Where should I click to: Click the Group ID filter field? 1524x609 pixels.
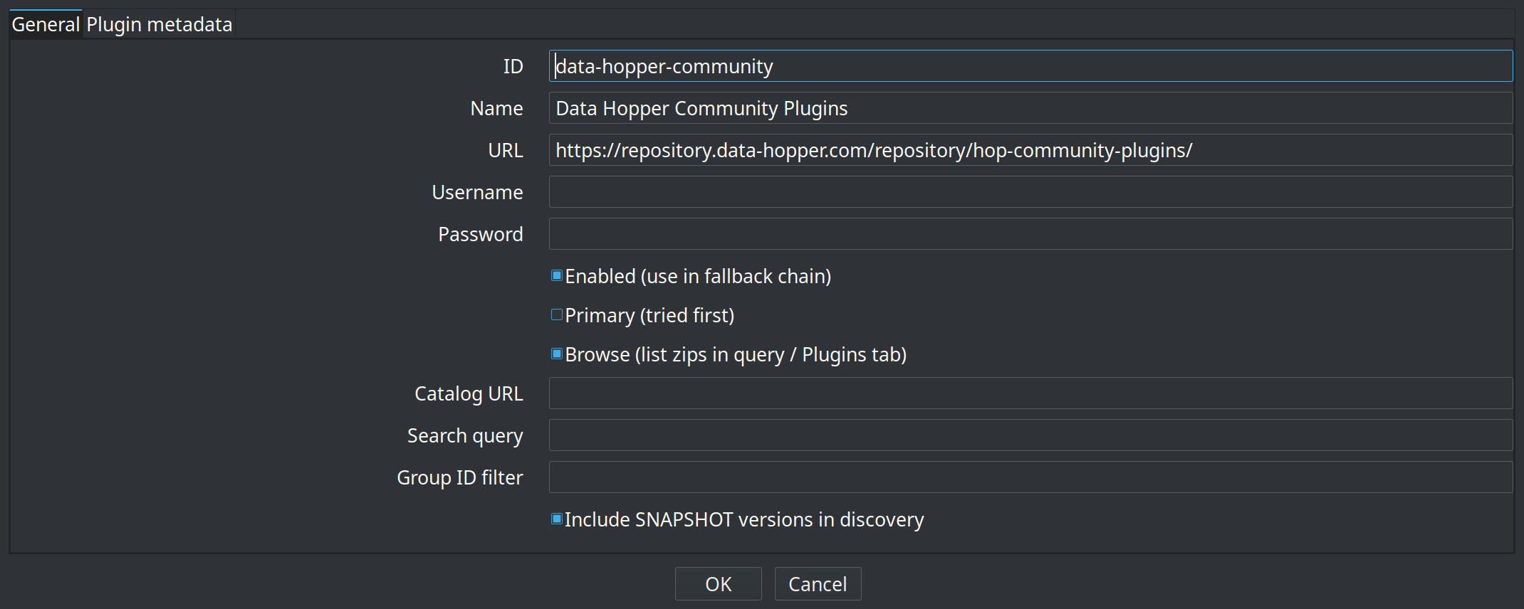[x=1030, y=477]
